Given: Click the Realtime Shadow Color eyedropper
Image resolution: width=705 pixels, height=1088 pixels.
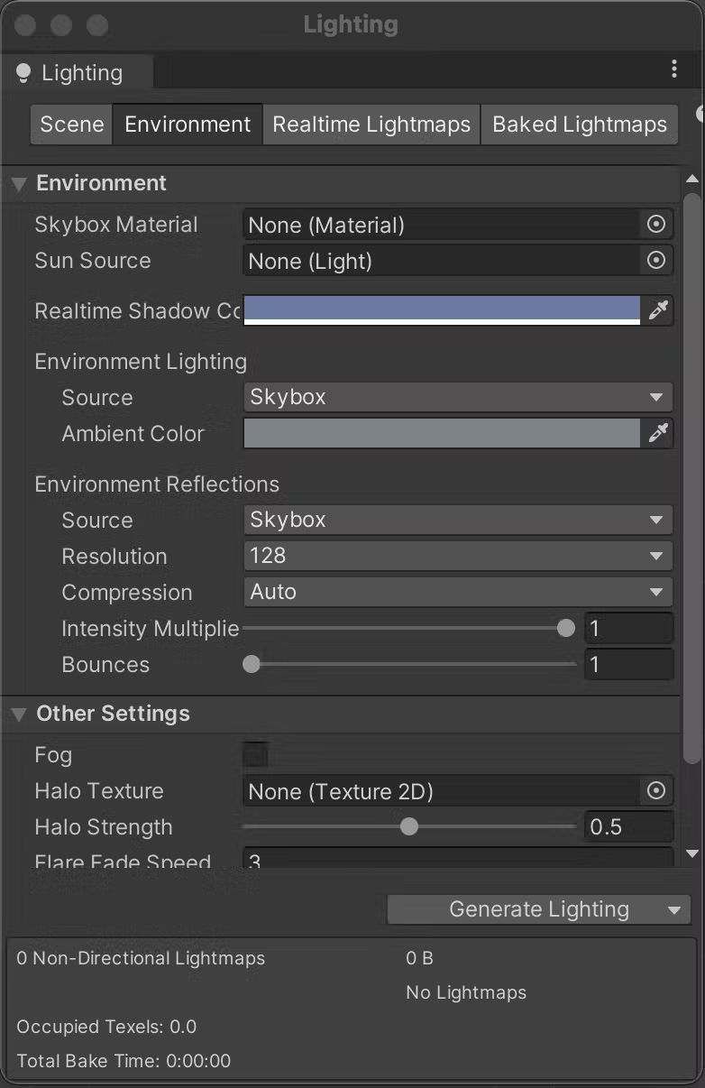Looking at the screenshot, I should [657, 310].
